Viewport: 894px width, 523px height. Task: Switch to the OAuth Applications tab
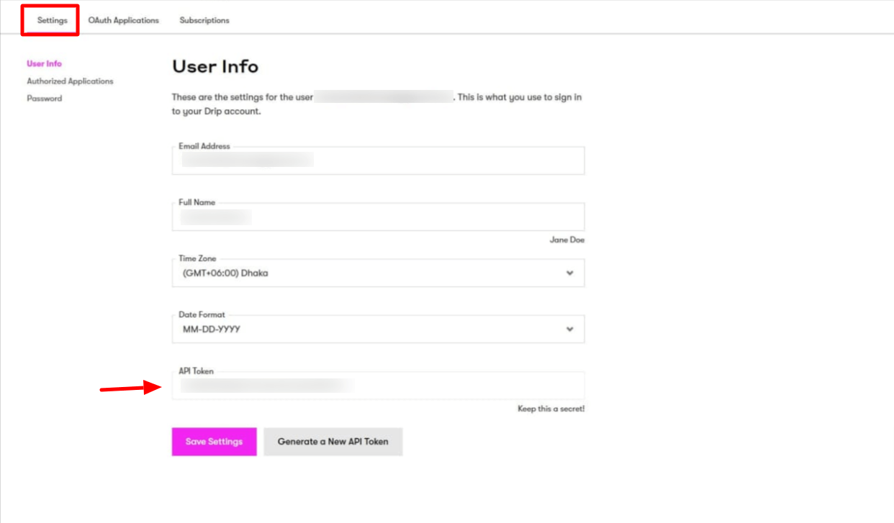point(123,20)
